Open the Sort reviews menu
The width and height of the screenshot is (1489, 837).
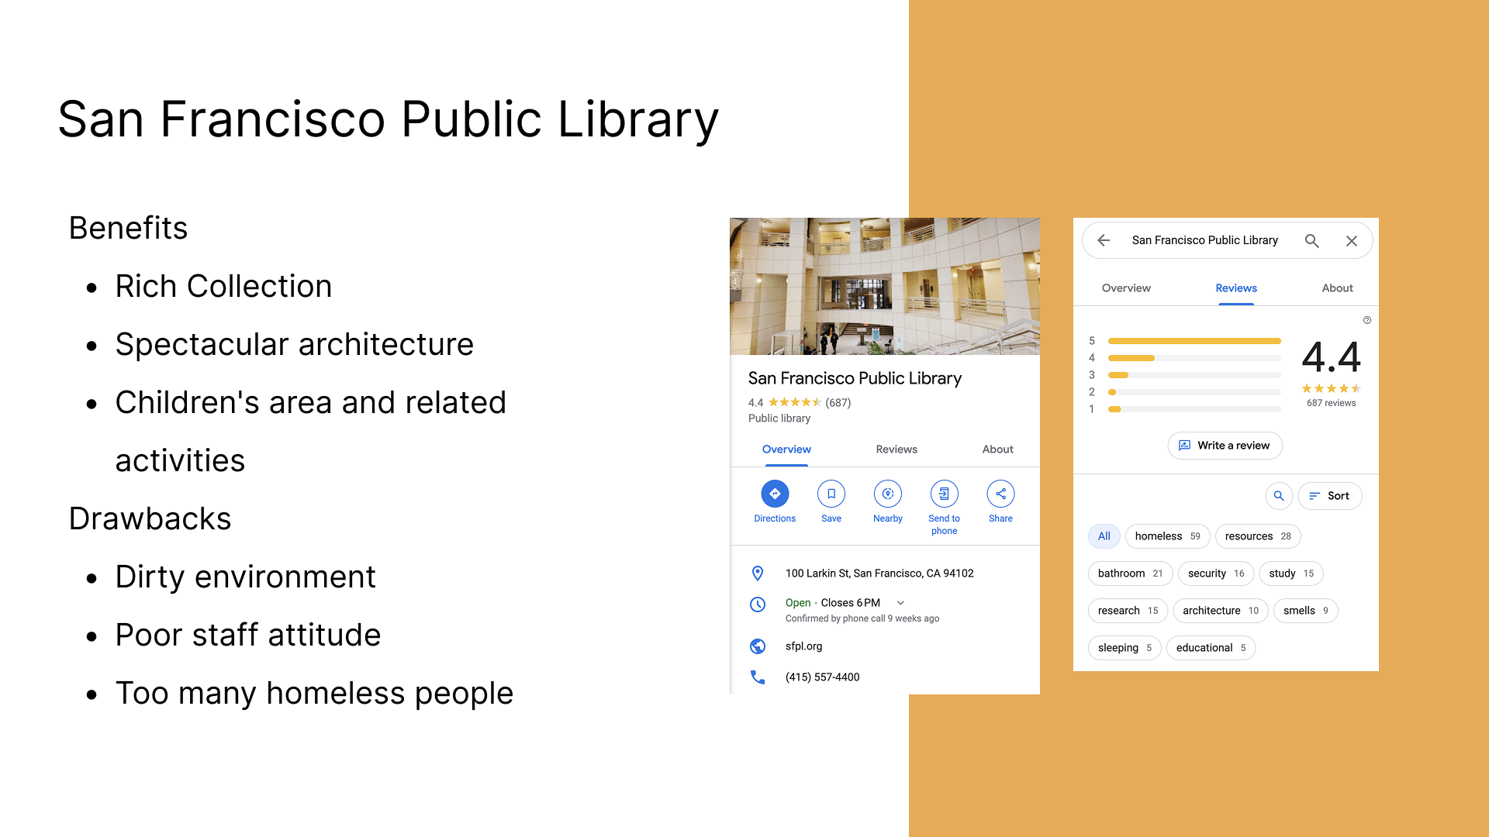pyautogui.click(x=1330, y=496)
